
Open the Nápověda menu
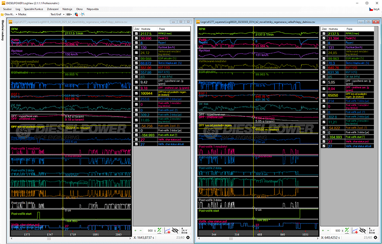pyautogui.click(x=92, y=9)
